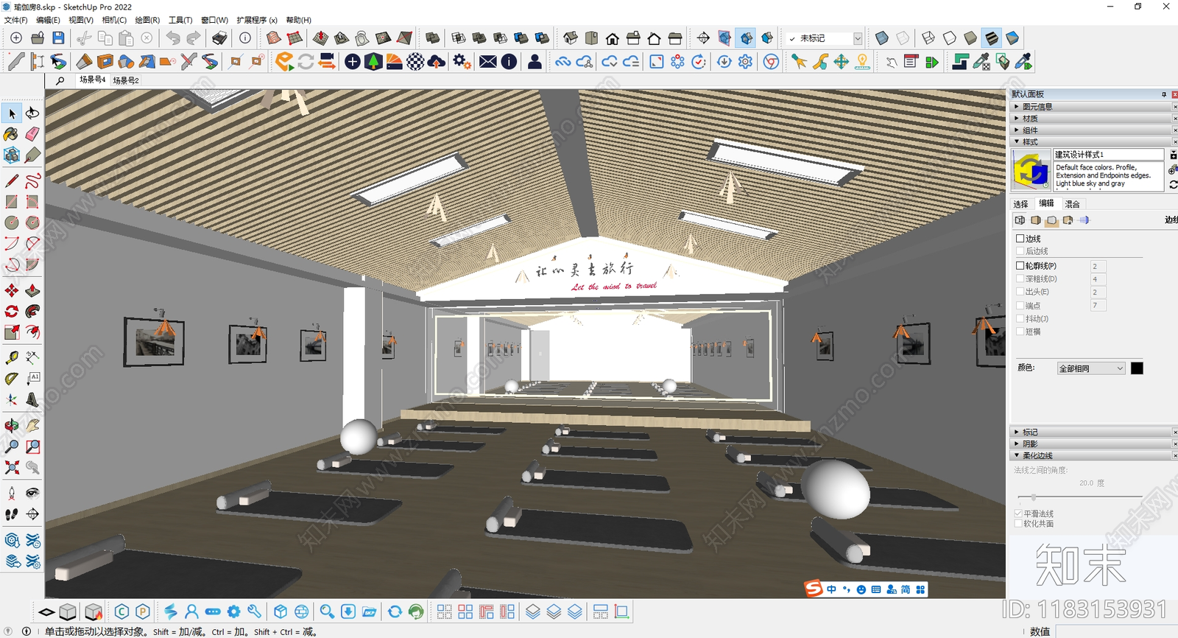
Task: Switch to the 选择 style tab
Action: pyautogui.click(x=1020, y=204)
